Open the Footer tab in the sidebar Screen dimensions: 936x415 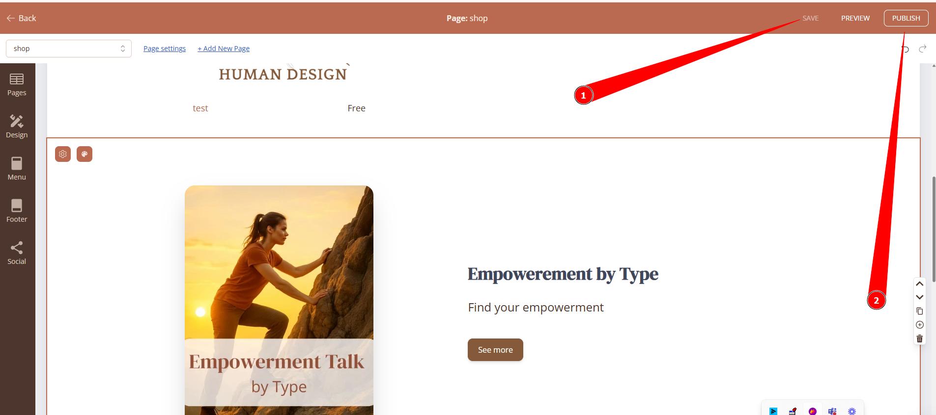[x=17, y=211]
